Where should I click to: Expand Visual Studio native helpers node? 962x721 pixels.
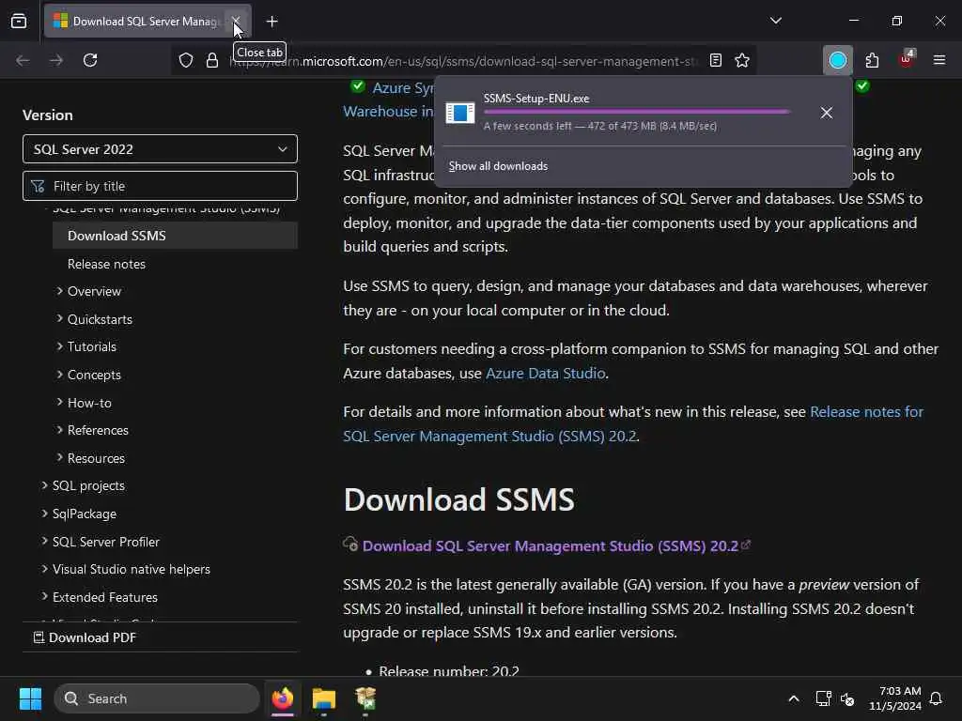(x=44, y=569)
